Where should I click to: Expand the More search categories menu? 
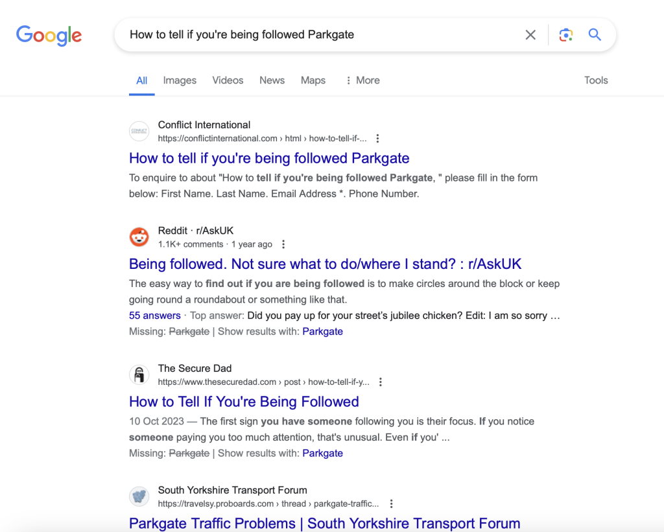tap(362, 80)
